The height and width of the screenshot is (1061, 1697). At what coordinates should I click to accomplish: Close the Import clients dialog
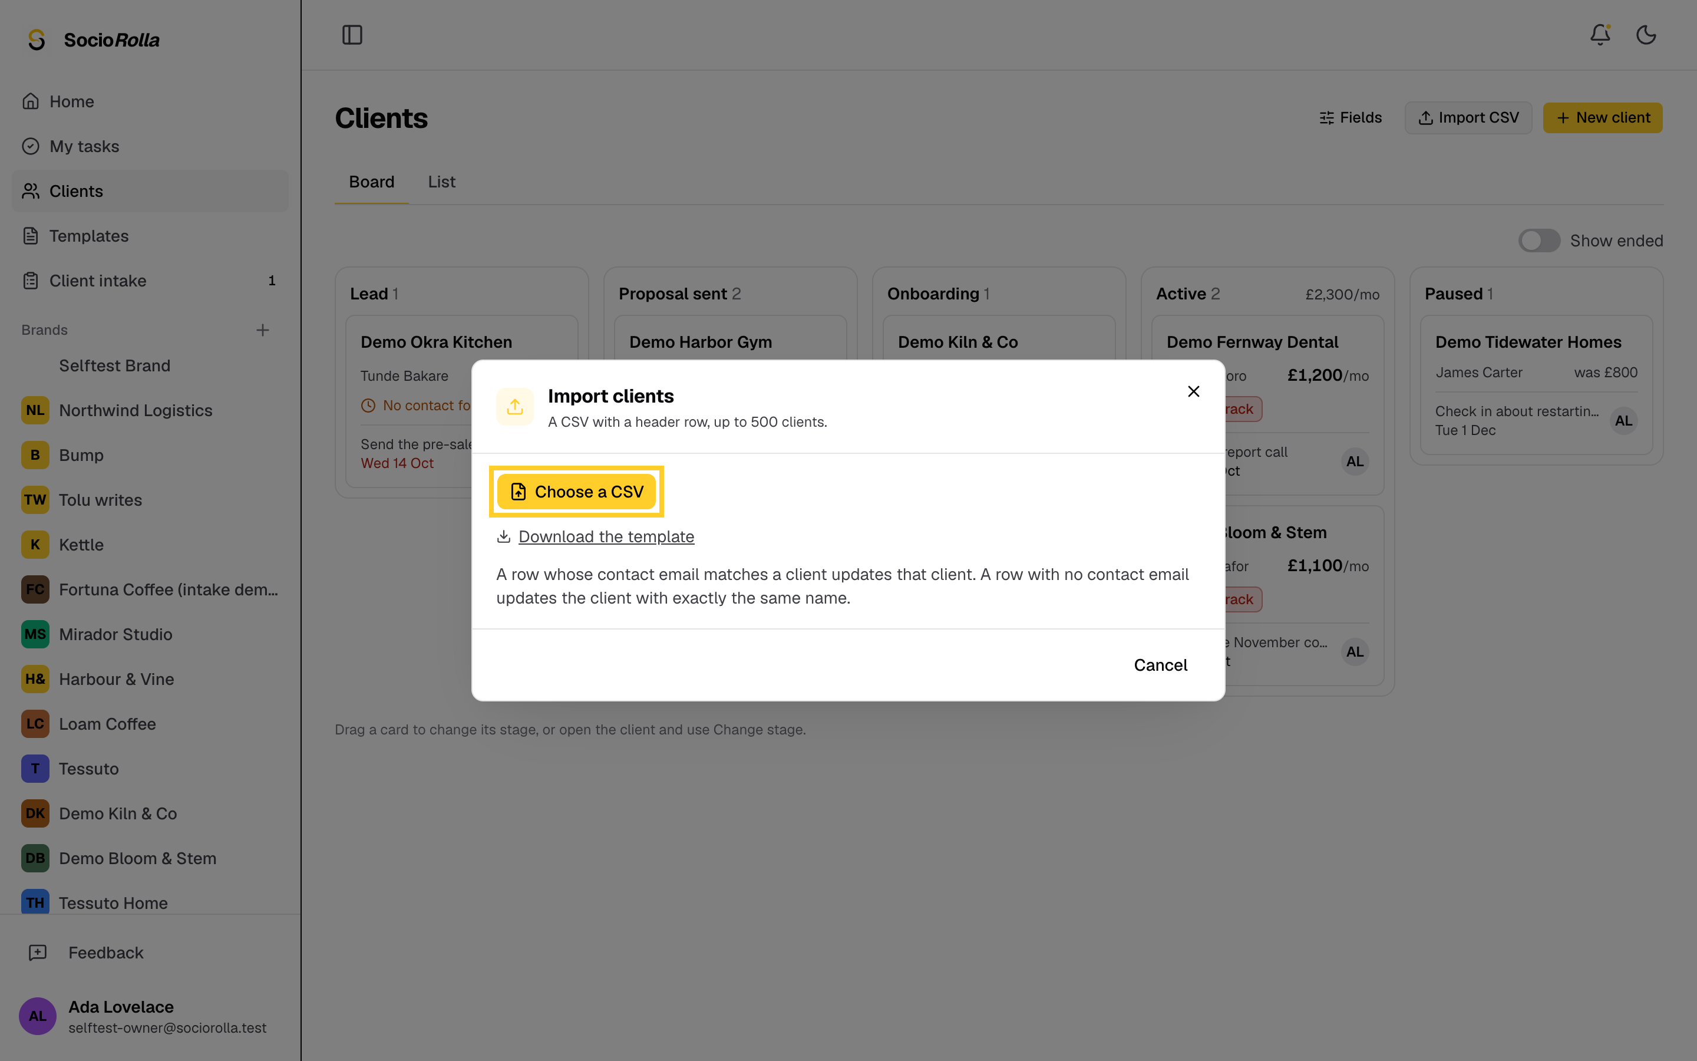[x=1194, y=391]
